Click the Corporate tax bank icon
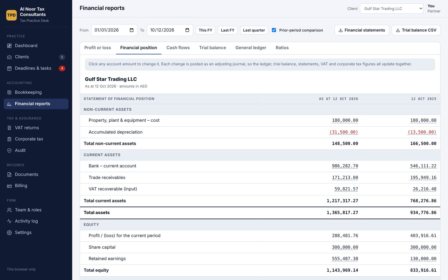The image size is (448, 280). click(x=9, y=139)
